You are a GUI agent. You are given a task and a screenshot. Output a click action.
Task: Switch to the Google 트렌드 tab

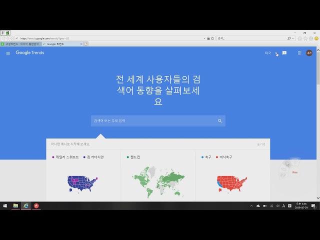coord(60,44)
